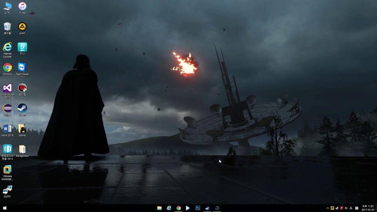Open the blue play-arrow app in taskbar

[188, 208]
